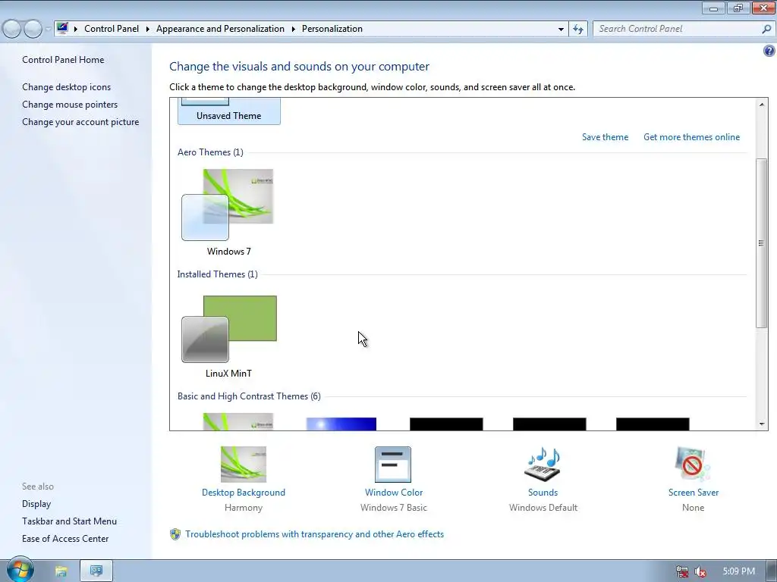Screen dimensions: 777x582
Task: Click the theme list scroll down arrow
Action: coord(761,424)
